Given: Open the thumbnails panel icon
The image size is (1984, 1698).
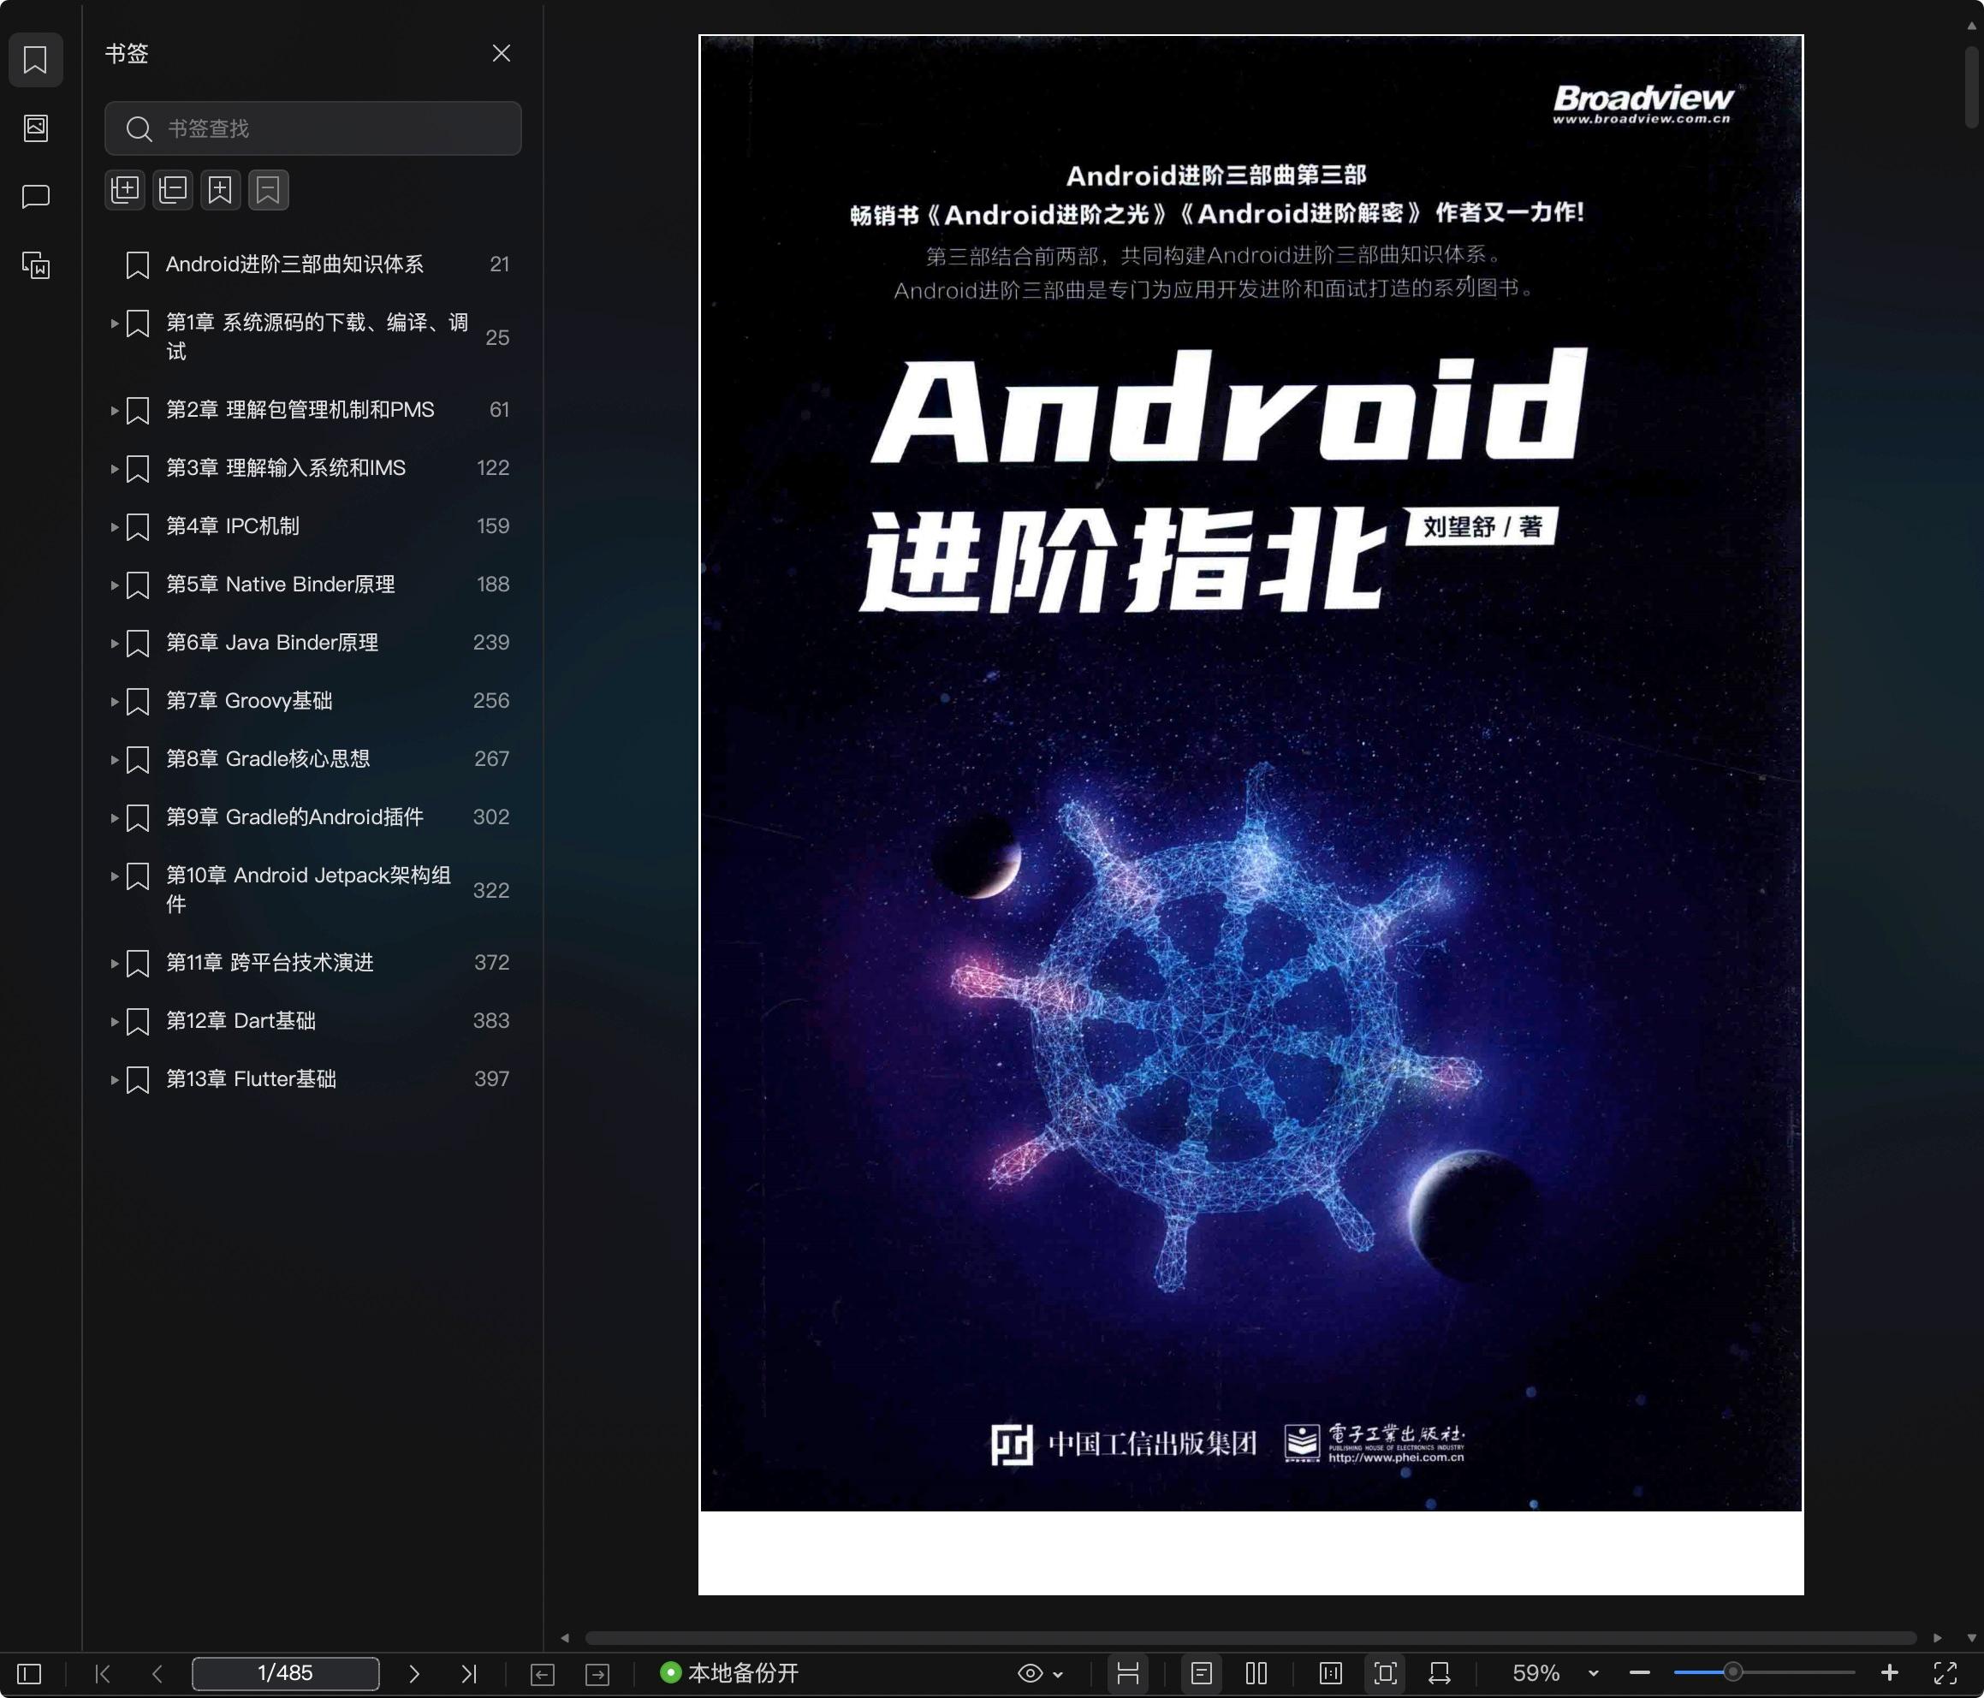Looking at the screenshot, I should (x=35, y=128).
